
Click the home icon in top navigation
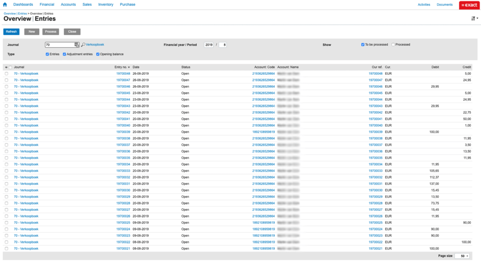click(x=5, y=5)
